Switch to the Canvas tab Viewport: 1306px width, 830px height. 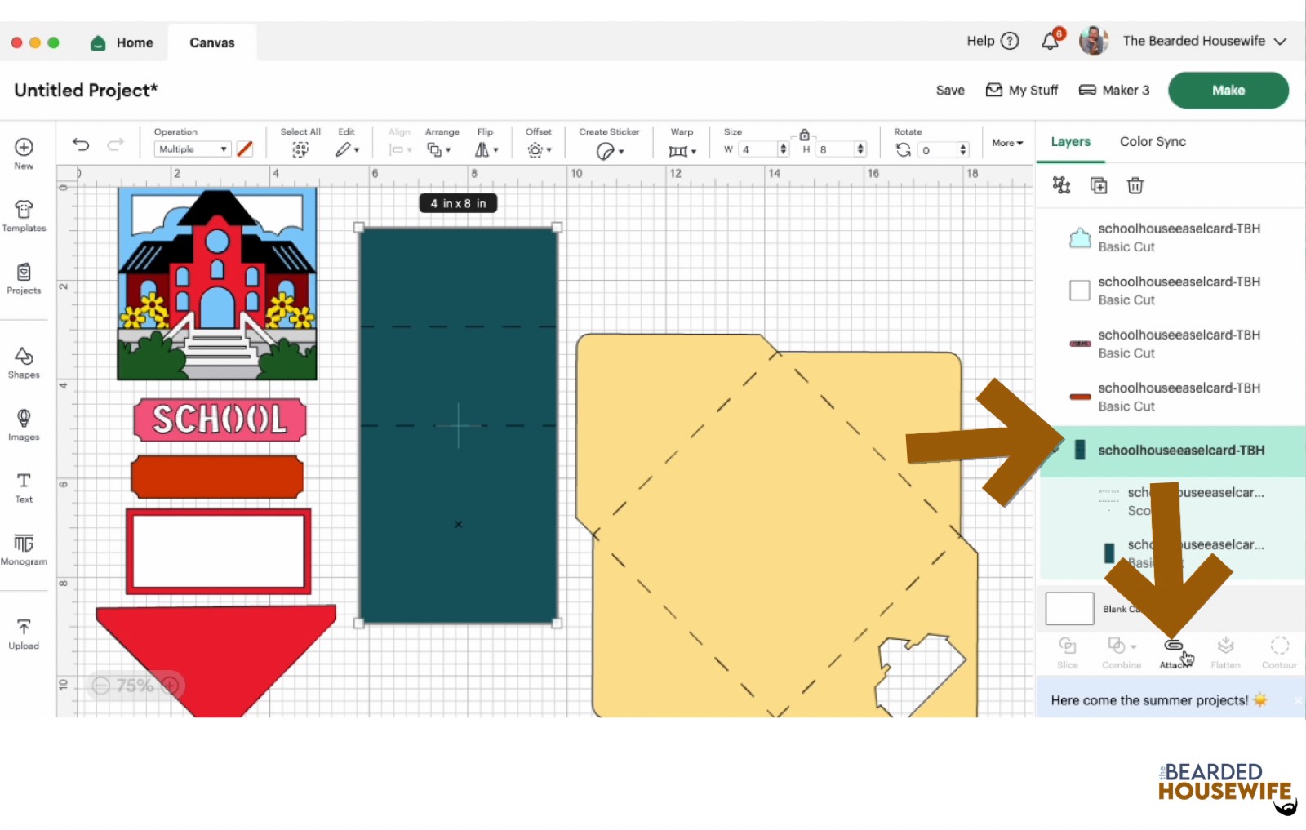[212, 42]
